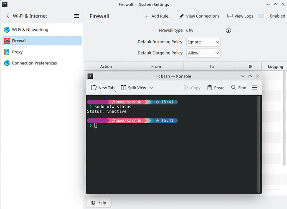Click the Konsole terminal scrollbar

click(x=259, y=144)
